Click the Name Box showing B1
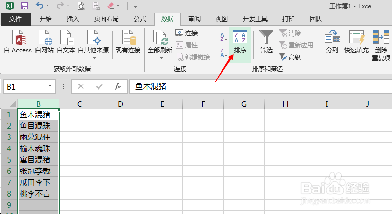Screen dimensions: 392x214 25,86
